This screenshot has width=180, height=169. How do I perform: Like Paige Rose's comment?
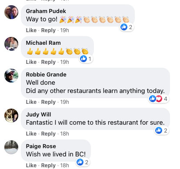tap(31, 165)
